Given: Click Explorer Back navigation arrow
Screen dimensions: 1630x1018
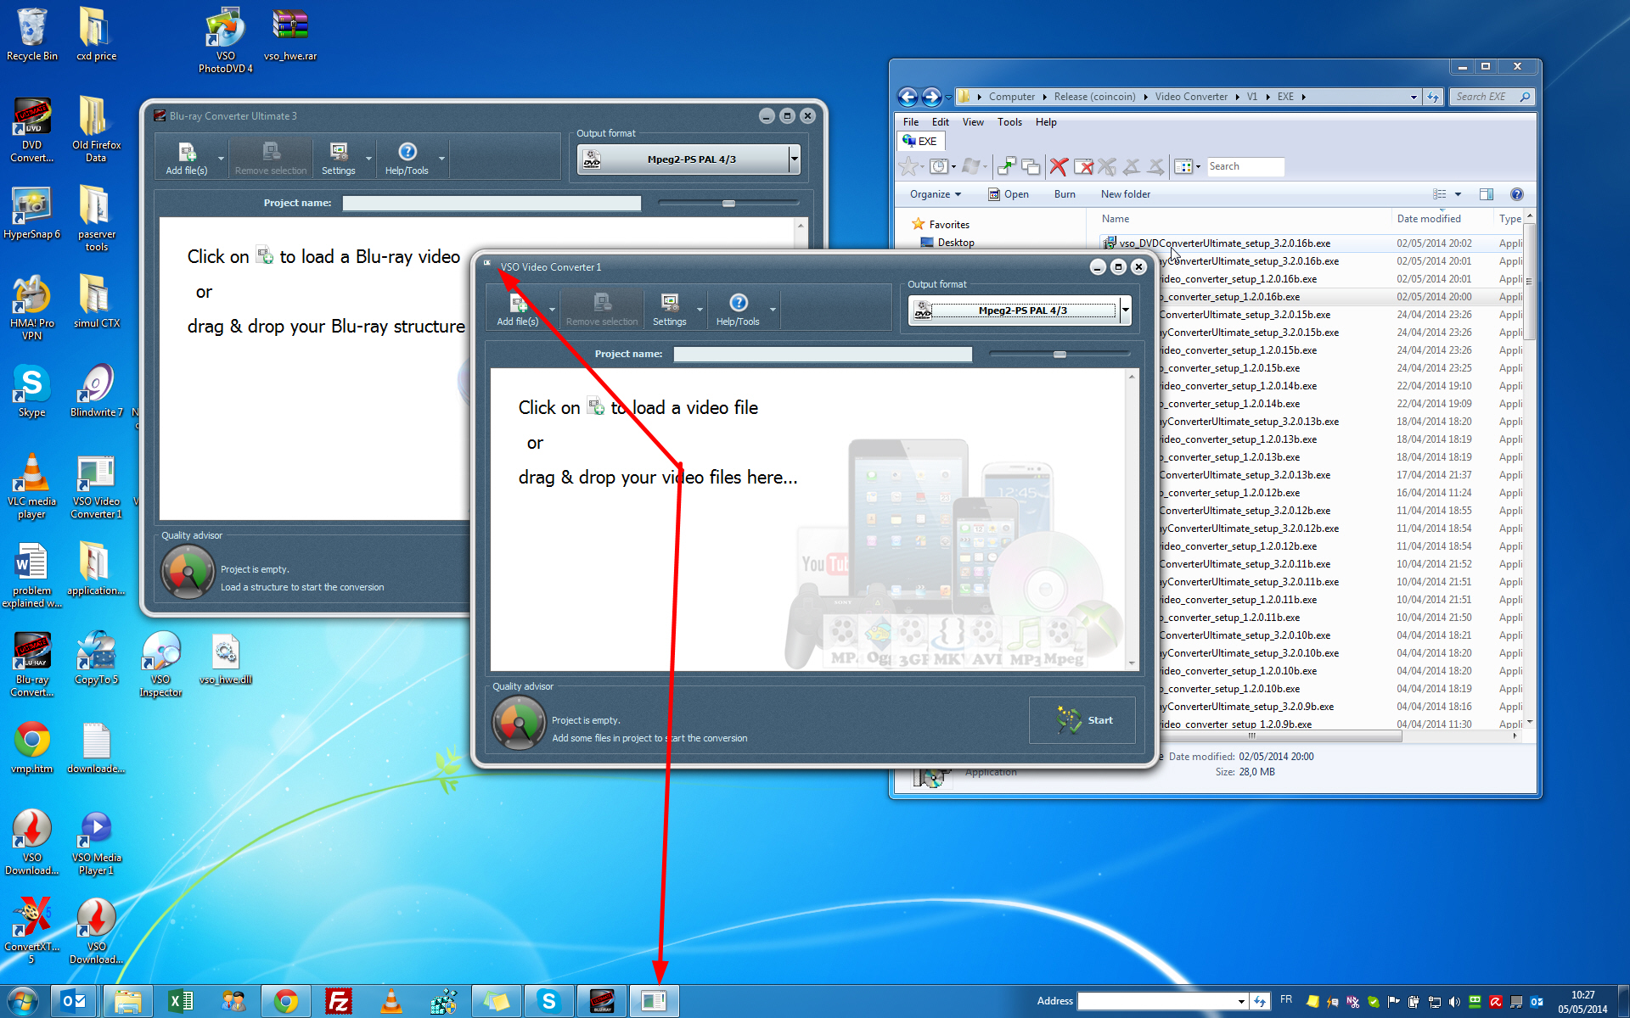Looking at the screenshot, I should pos(908,97).
